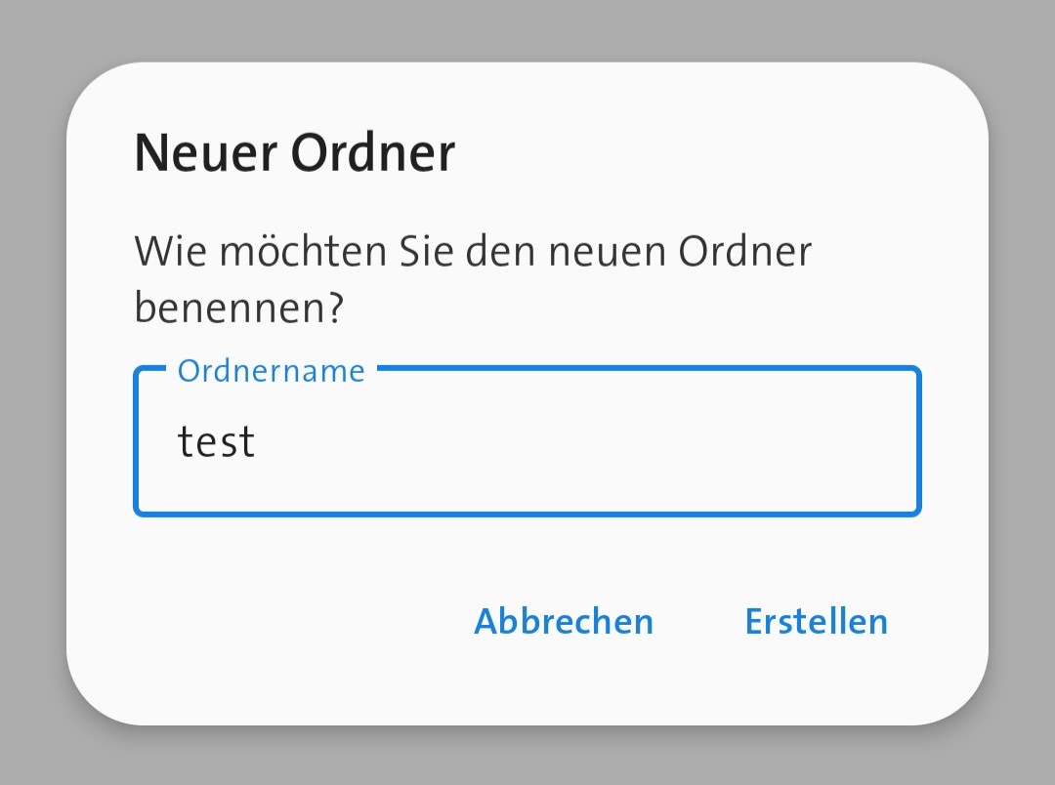Dismiss dialog via gray backdrop above it
The image size is (1055, 785).
(x=527, y=29)
